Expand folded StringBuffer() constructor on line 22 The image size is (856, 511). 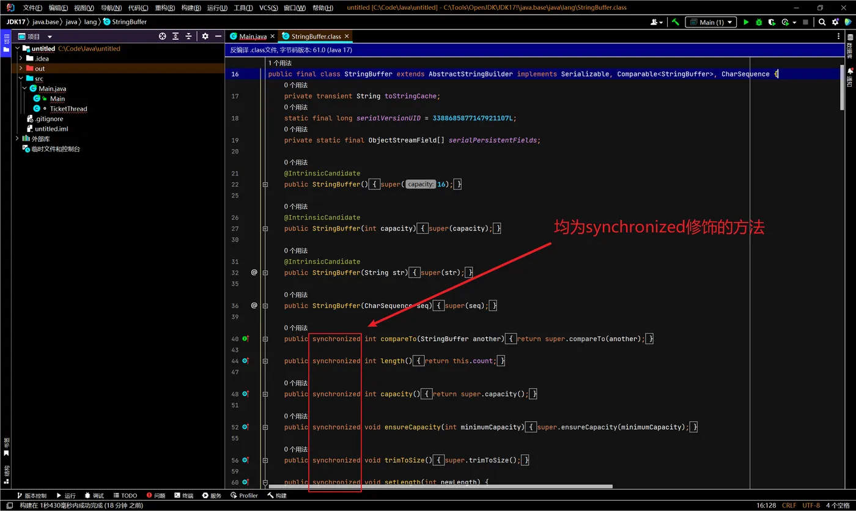pyautogui.click(x=265, y=185)
